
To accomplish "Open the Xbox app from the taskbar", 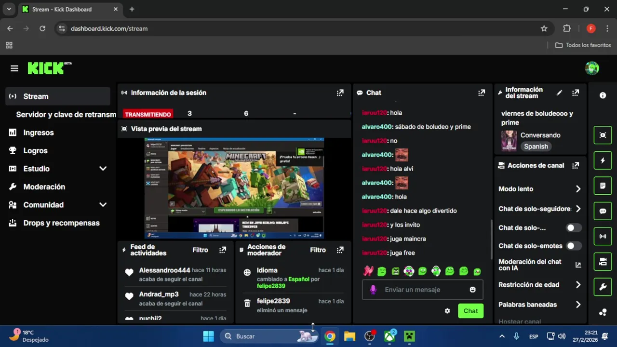I will pos(389,336).
